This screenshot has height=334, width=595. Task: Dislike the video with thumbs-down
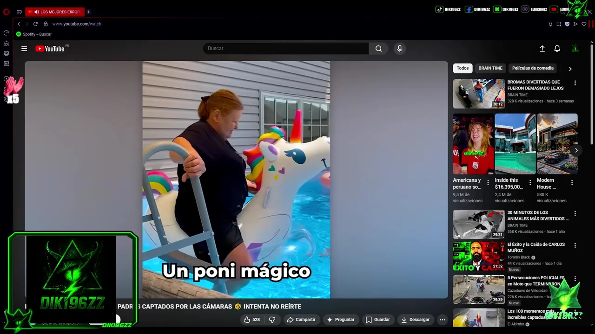click(x=272, y=320)
